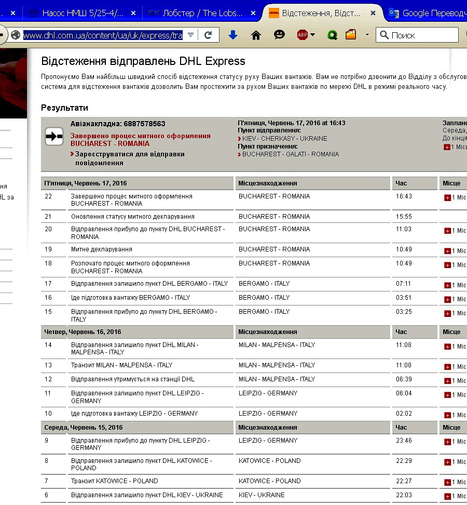Click Оновлення статусу митного декларування row text
This screenshot has width=467, height=505.
click(x=132, y=217)
